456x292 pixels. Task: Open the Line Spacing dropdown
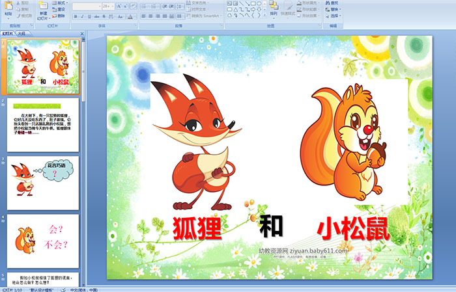pos(180,7)
